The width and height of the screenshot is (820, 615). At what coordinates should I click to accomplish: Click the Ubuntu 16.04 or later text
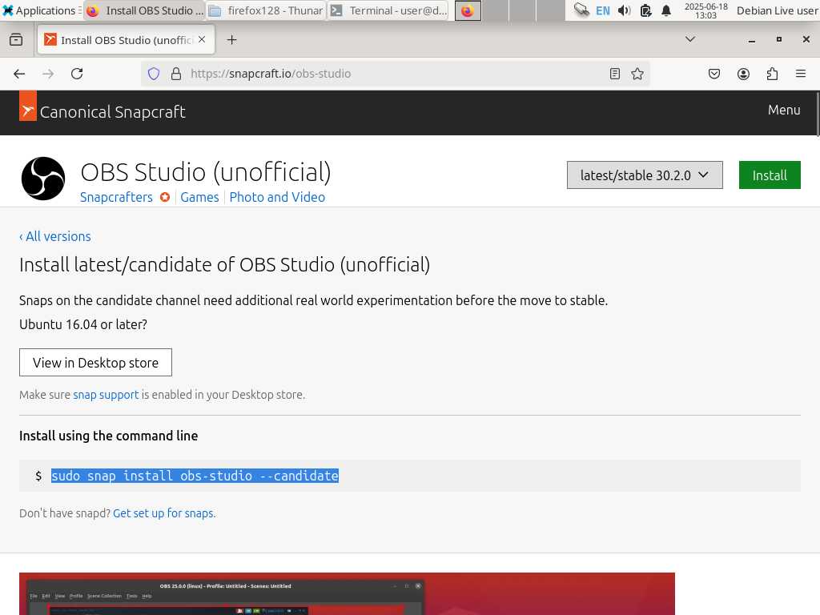click(x=83, y=324)
